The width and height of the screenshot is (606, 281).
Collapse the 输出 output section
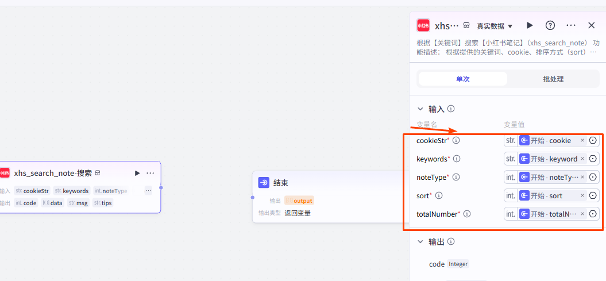coord(420,241)
